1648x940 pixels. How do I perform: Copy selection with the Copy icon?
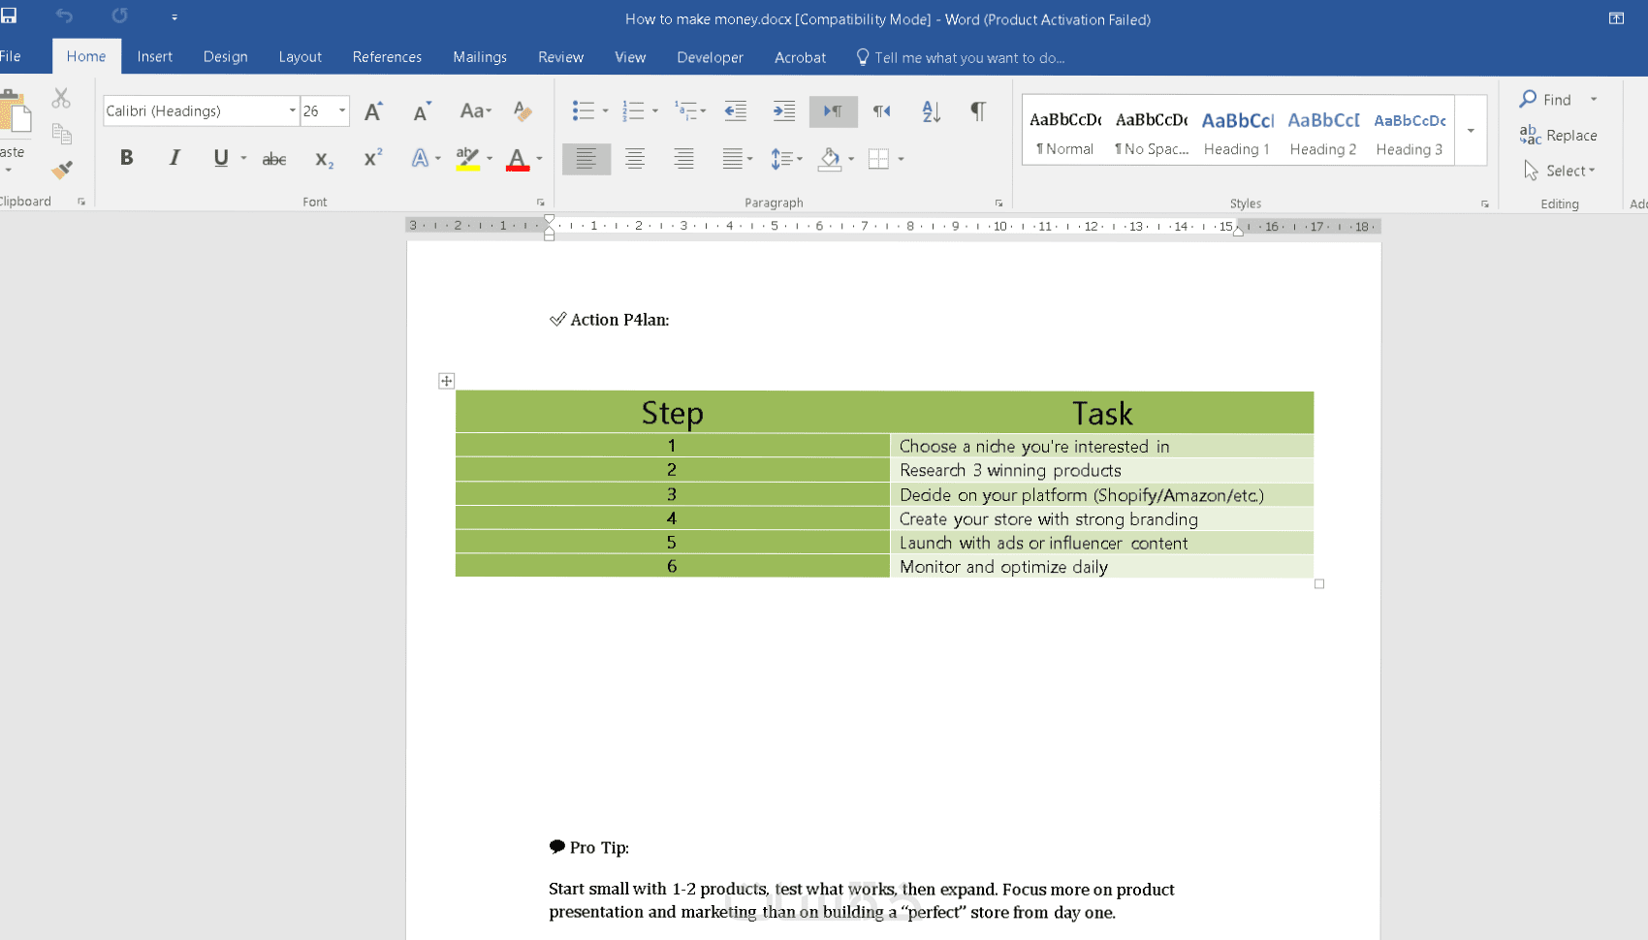click(62, 134)
